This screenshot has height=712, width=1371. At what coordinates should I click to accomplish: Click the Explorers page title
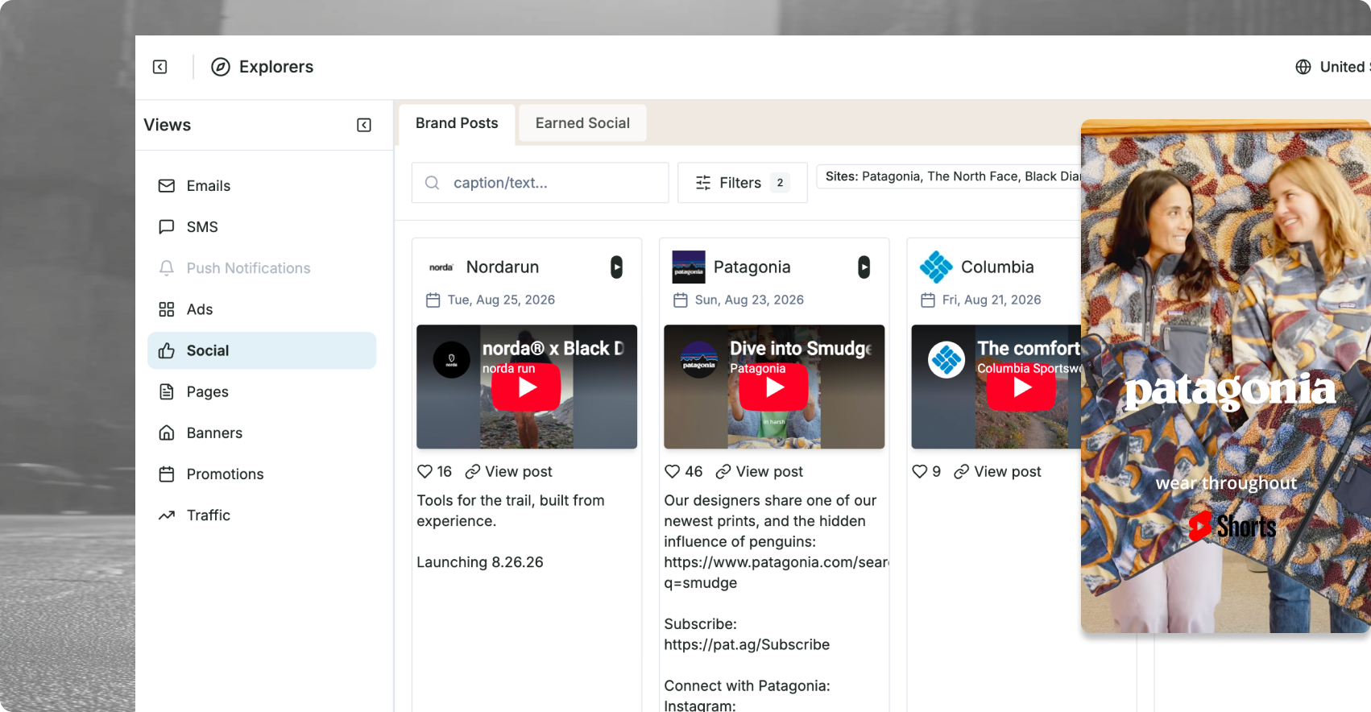(276, 67)
